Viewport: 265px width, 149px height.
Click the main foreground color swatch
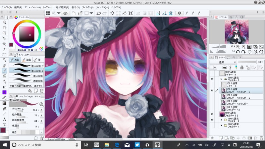pyautogui.click(x=3, y=130)
